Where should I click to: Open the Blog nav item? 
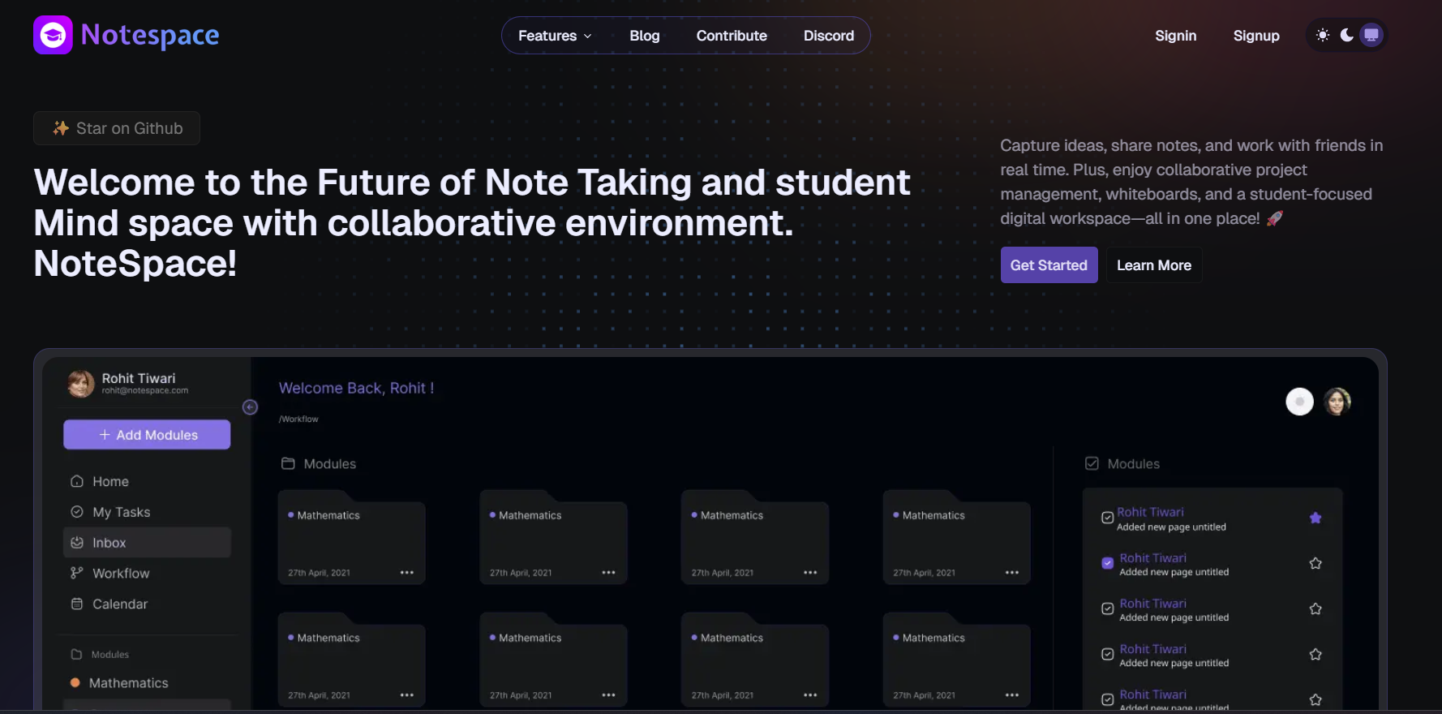click(645, 36)
